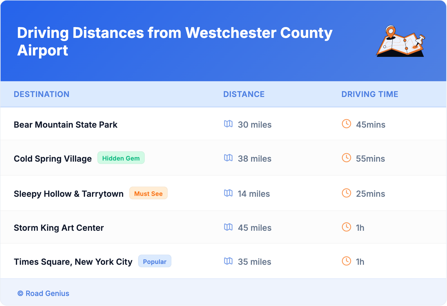Click map icon beside 38 miles
Screen dimensions: 447x306
pos(228,158)
